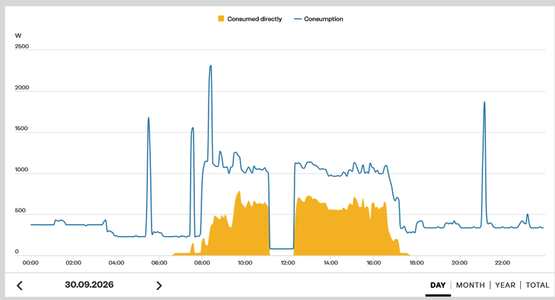This screenshot has width=555, height=300.
Task: Click the 20:00 time axis label
Action: [x=460, y=263]
